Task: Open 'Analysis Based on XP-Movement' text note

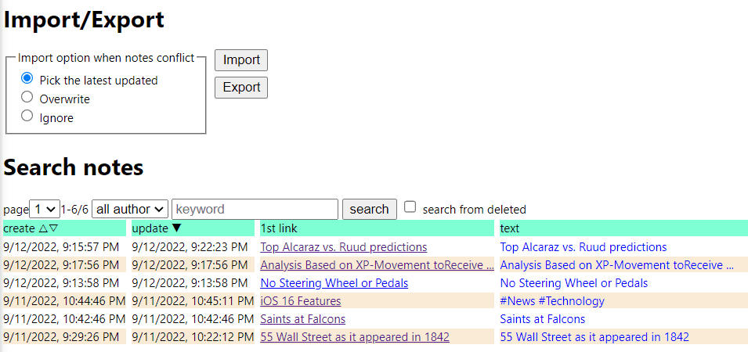Action: point(616,265)
